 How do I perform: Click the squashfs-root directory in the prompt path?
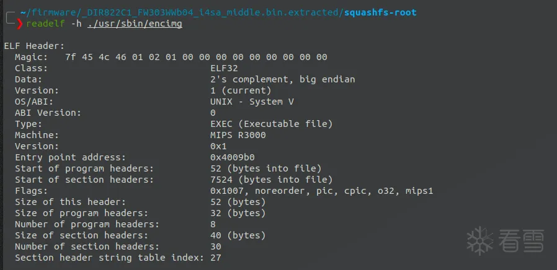point(379,12)
